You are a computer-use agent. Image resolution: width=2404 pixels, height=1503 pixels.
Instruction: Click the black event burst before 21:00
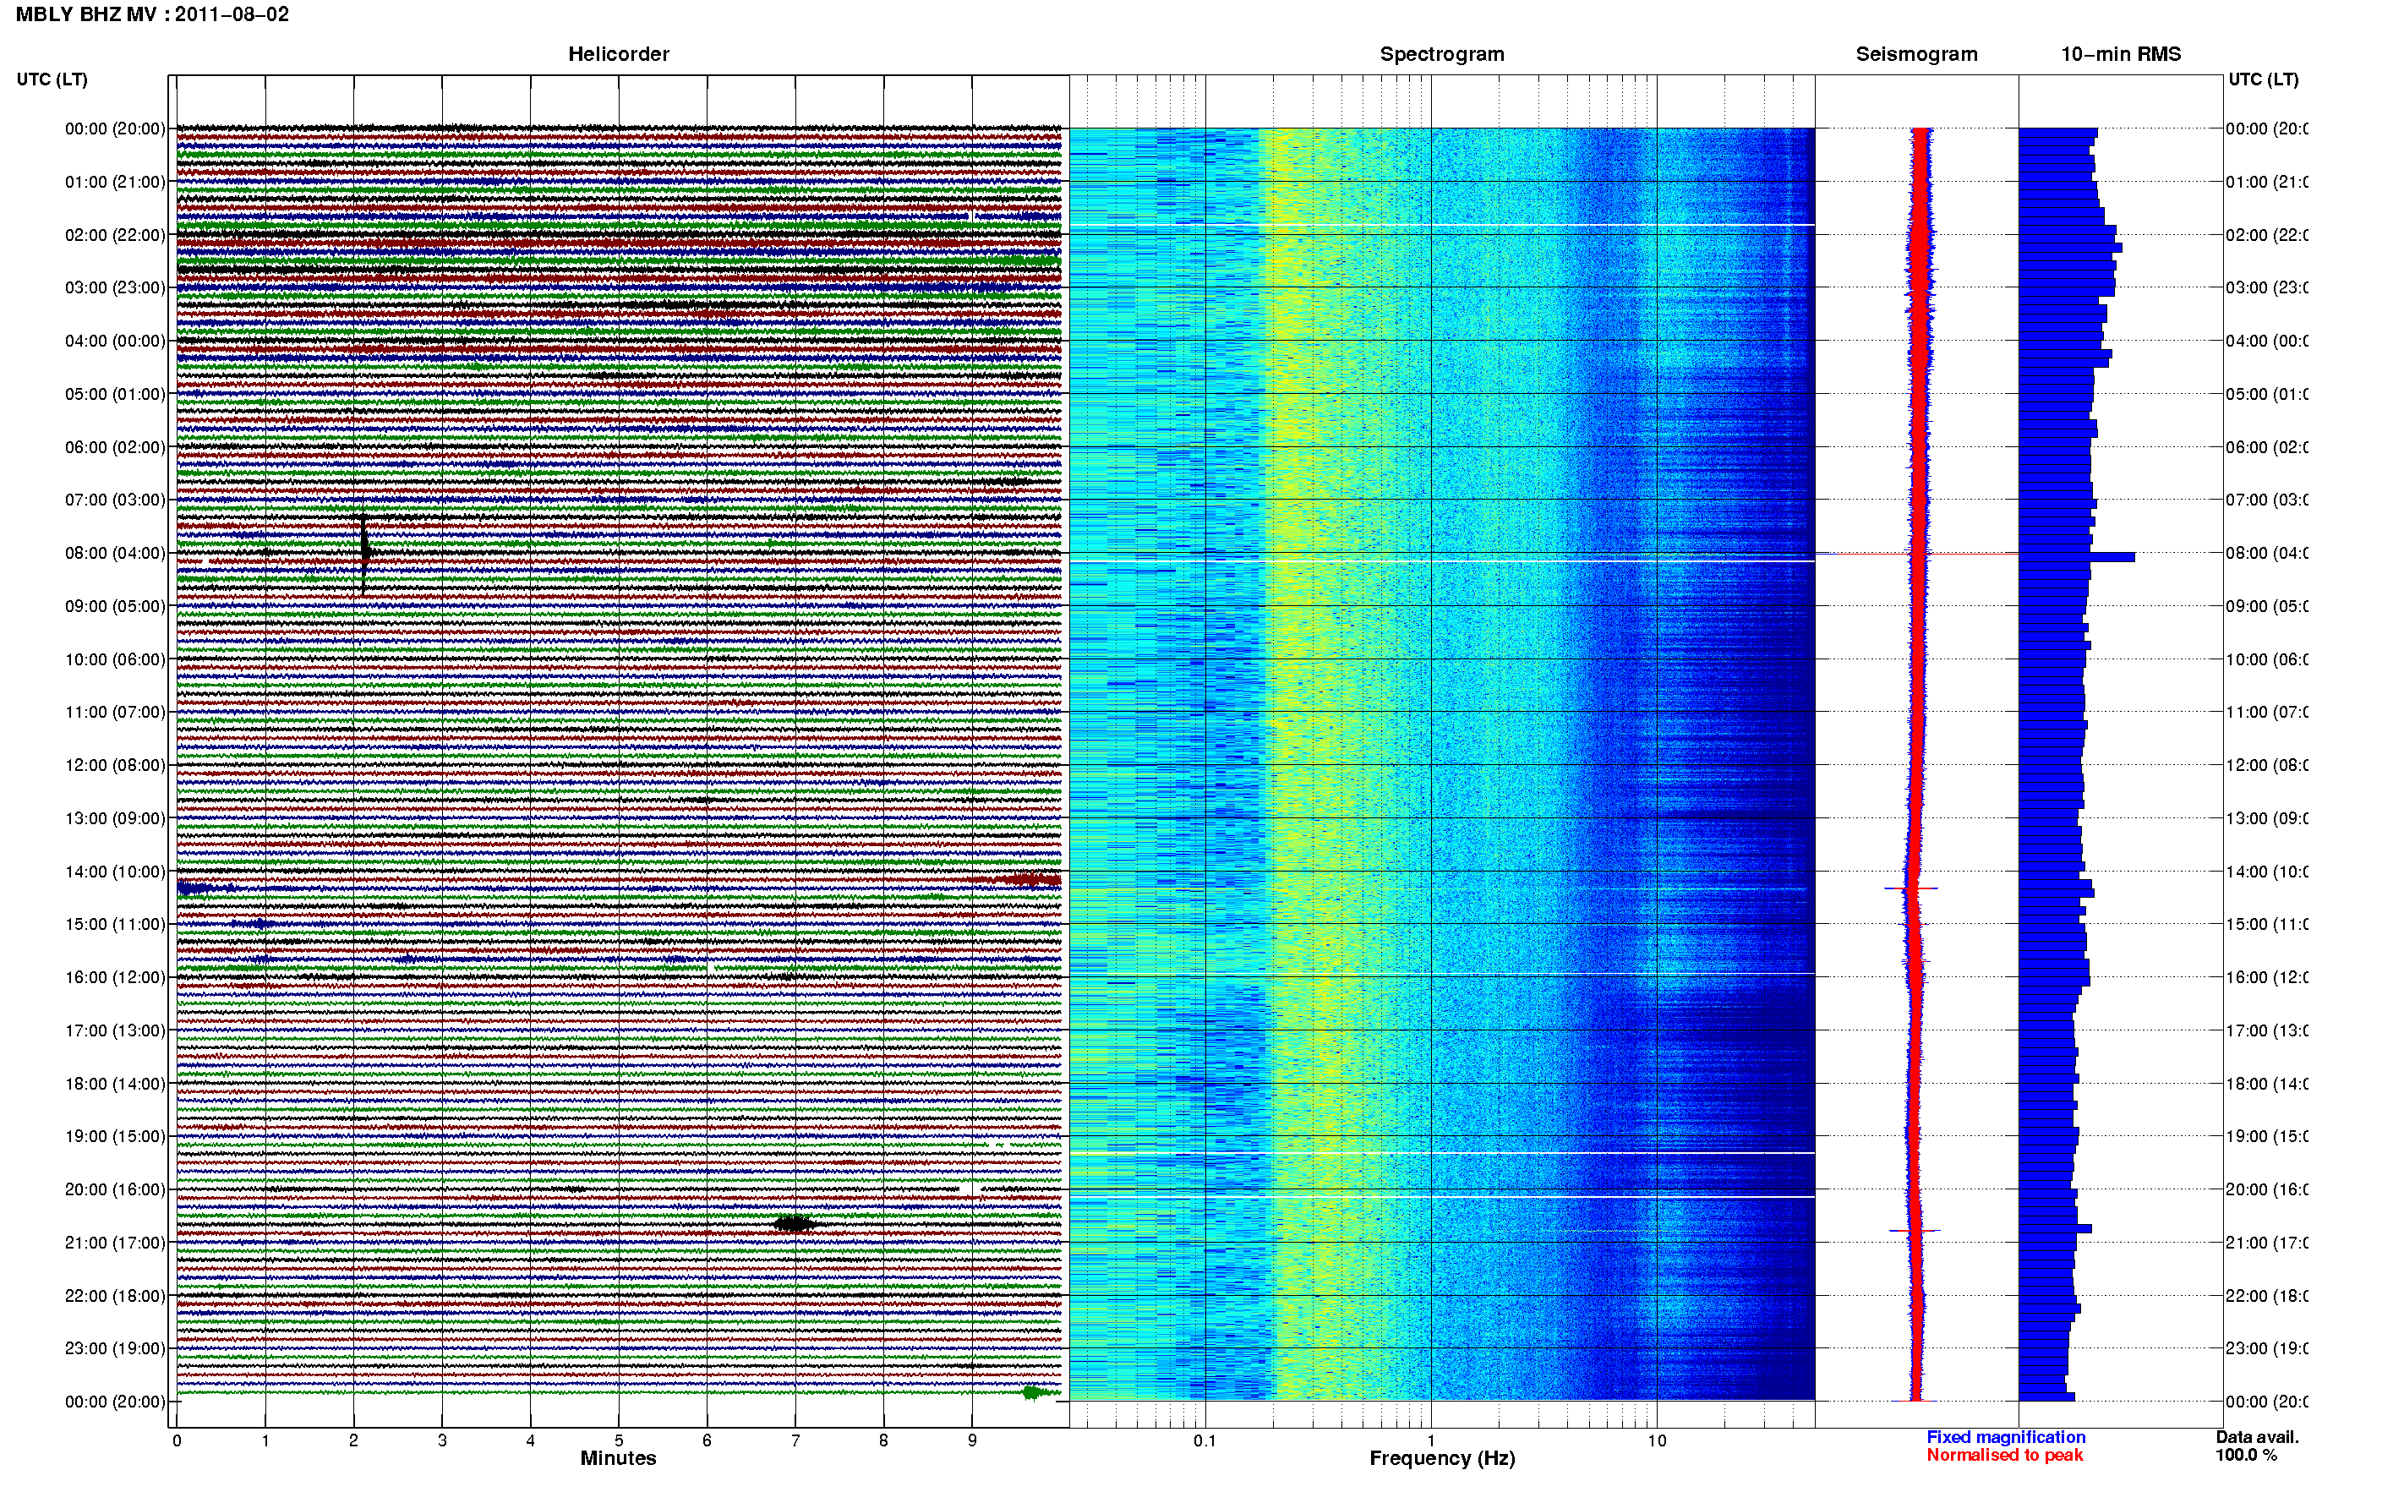pyautogui.click(x=795, y=1224)
